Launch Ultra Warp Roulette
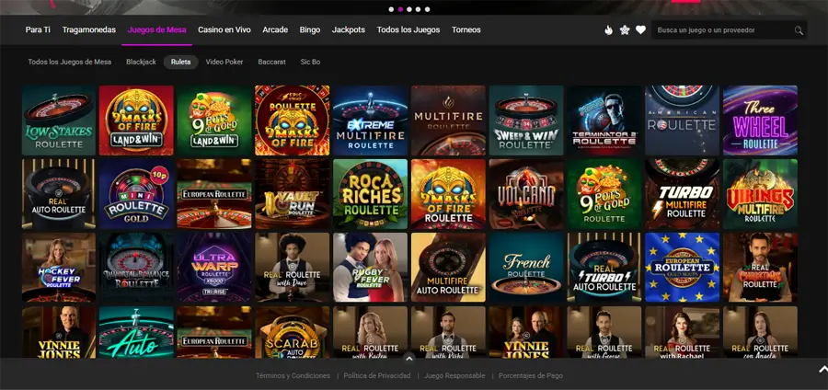 [214, 268]
